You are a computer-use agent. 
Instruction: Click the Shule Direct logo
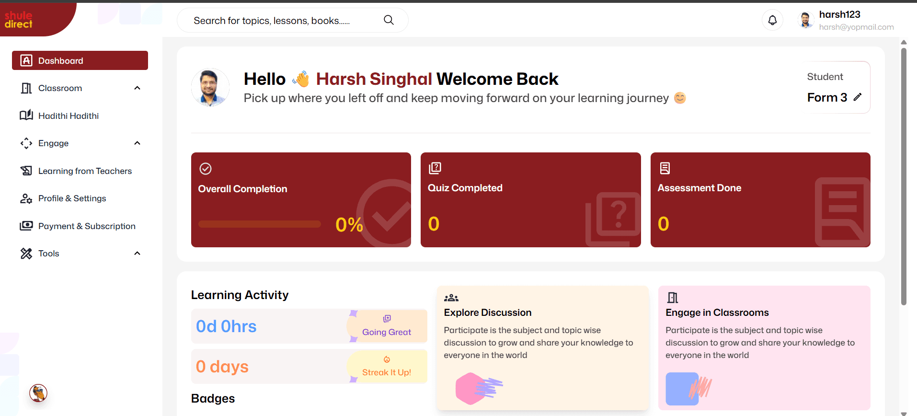click(x=18, y=20)
